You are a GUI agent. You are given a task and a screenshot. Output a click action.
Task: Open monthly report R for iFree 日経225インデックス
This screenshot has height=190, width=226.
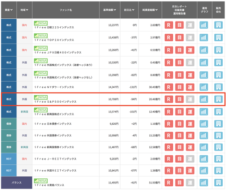[x=169, y=25]
